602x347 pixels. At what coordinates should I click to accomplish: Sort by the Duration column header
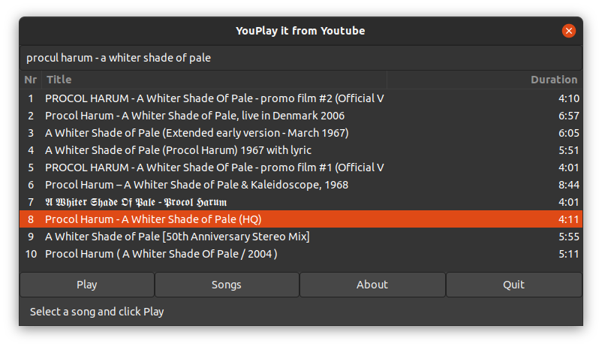pos(484,80)
